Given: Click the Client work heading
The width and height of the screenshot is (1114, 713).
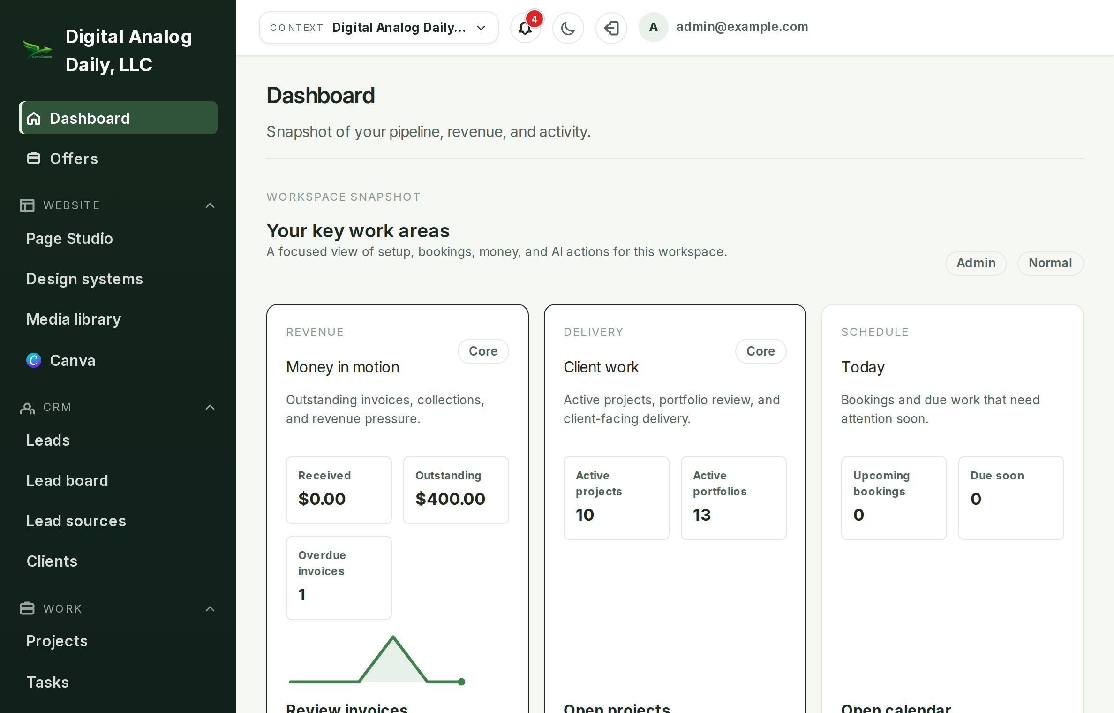Looking at the screenshot, I should [601, 367].
